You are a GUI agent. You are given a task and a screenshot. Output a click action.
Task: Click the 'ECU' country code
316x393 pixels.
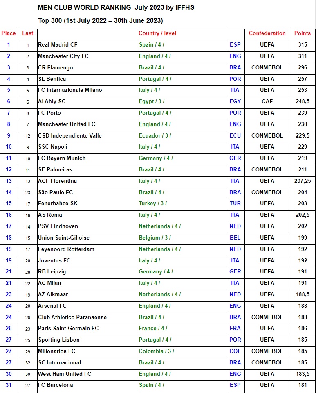pyautogui.click(x=235, y=135)
